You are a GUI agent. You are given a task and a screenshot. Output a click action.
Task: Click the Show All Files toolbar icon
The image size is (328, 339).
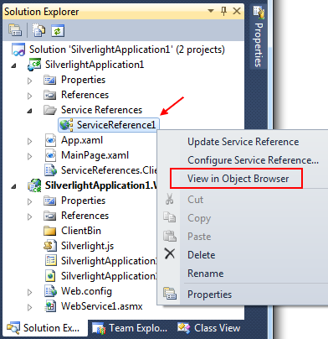tap(38, 30)
